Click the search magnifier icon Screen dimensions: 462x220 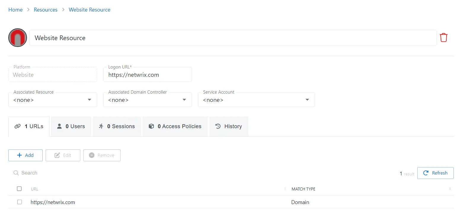click(16, 173)
